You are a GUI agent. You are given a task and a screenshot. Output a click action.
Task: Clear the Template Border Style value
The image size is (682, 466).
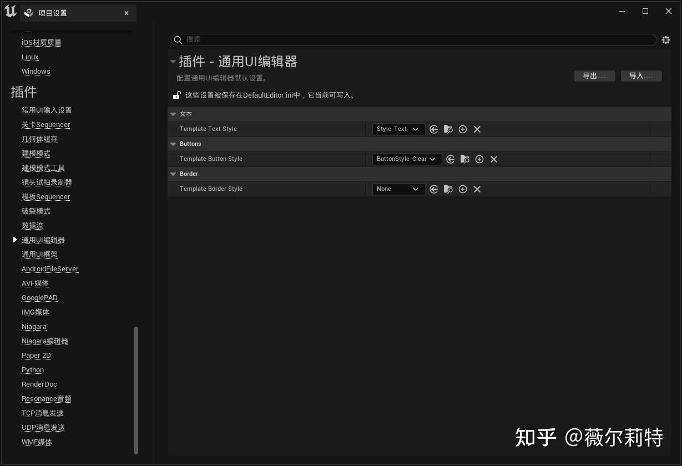click(x=477, y=189)
